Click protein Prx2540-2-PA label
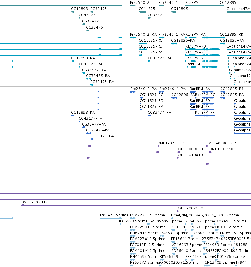 pos(143,89)
